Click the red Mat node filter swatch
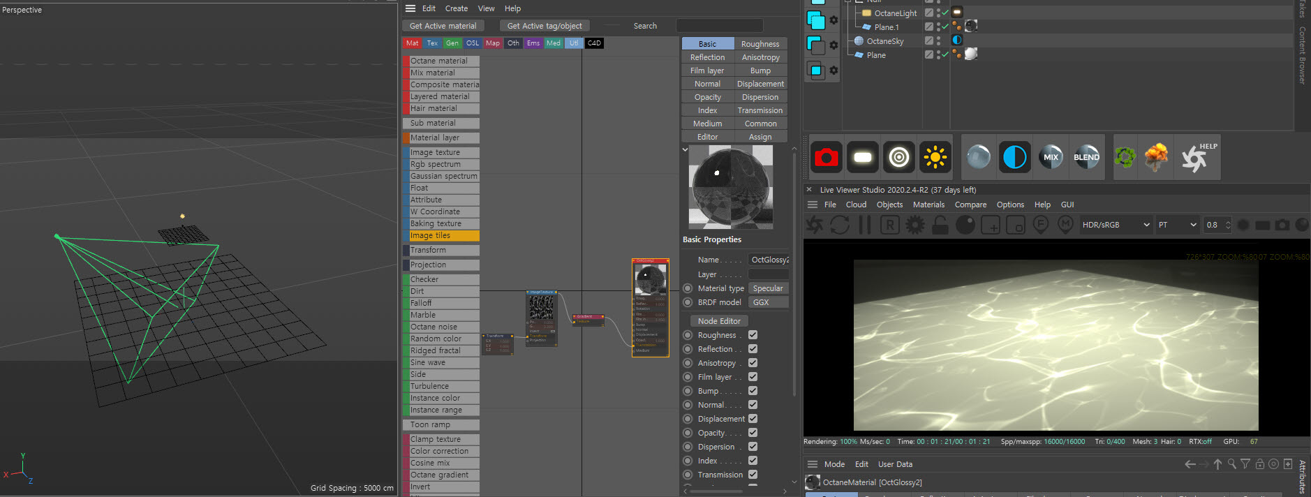This screenshot has height=497, width=1311. pos(413,43)
